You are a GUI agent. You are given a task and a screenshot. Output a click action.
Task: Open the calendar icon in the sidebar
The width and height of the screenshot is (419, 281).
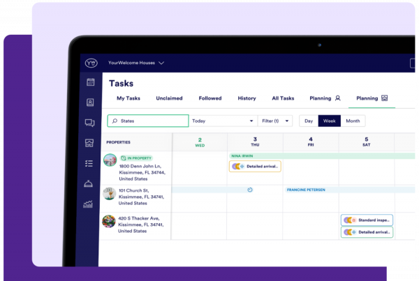pos(89,82)
